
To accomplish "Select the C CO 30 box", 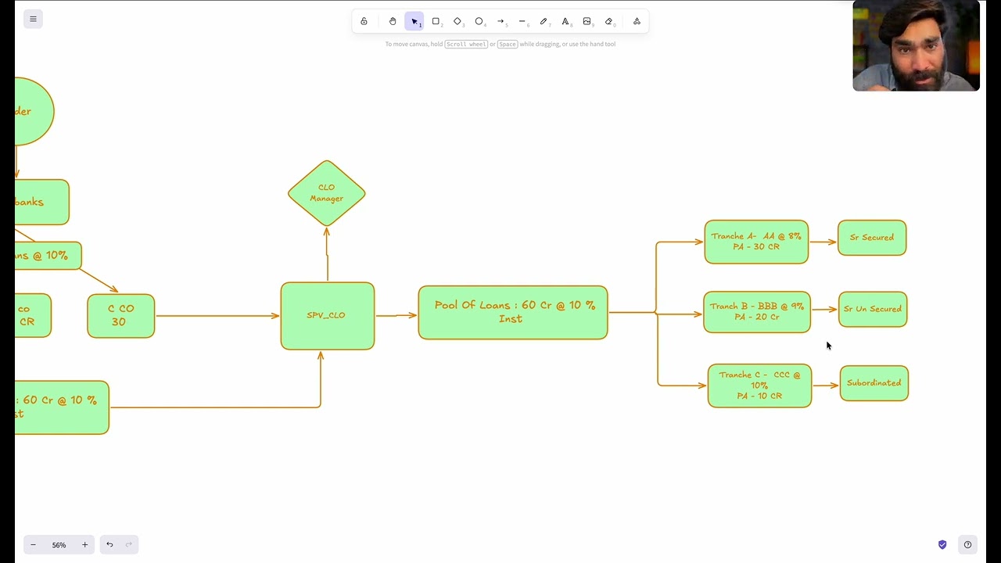I will [x=121, y=316].
